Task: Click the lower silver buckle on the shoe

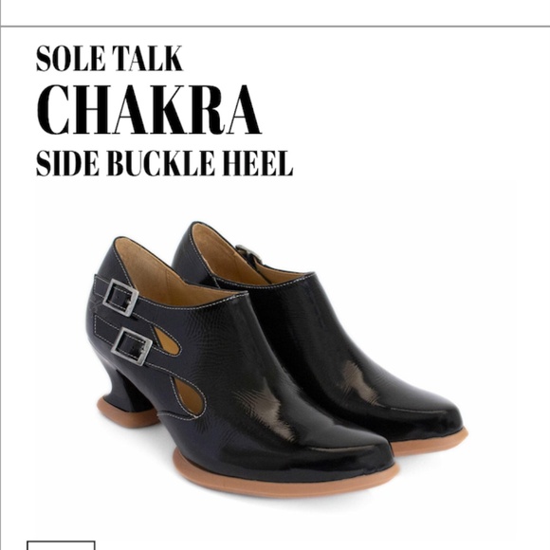Action: click(x=132, y=346)
